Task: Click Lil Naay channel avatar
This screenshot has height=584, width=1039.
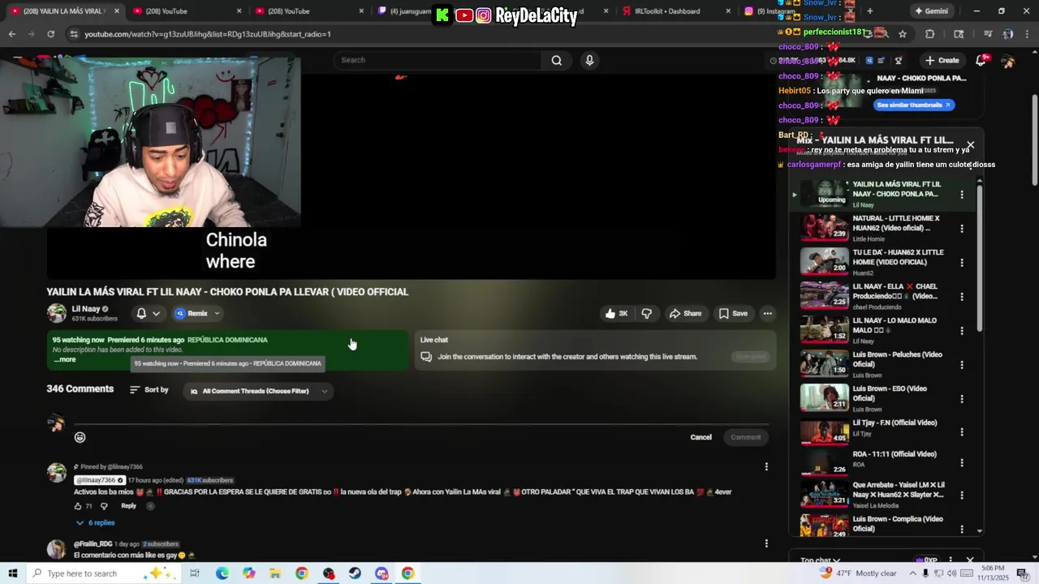Action: [x=56, y=313]
